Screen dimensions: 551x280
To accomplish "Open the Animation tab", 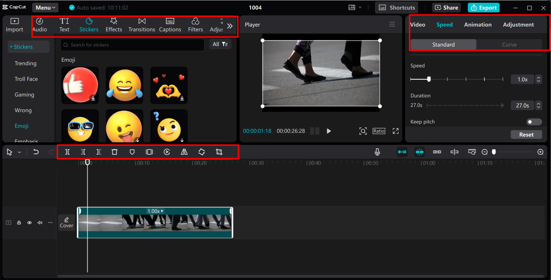I will [478, 24].
